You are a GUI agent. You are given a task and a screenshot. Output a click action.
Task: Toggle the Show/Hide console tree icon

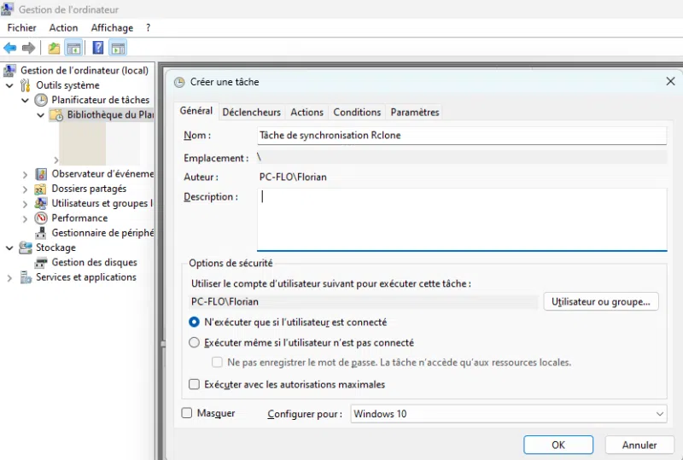tap(73, 48)
